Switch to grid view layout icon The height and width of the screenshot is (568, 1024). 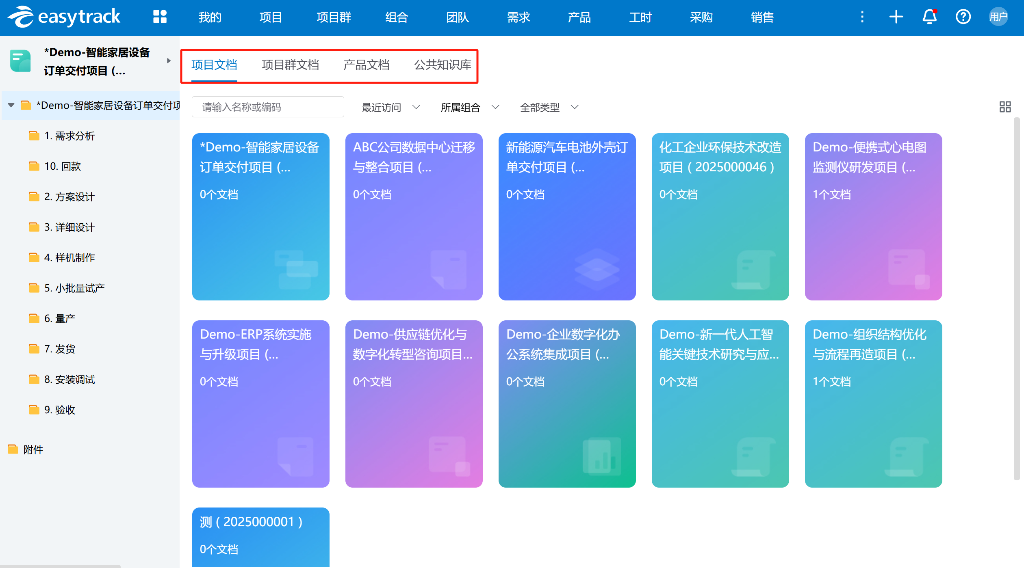[x=1005, y=107]
